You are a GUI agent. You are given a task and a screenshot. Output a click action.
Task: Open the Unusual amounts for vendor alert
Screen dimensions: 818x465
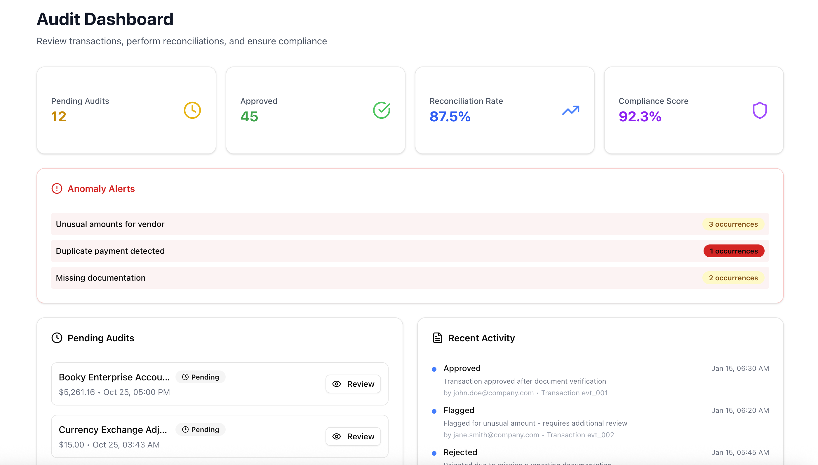[x=110, y=224]
